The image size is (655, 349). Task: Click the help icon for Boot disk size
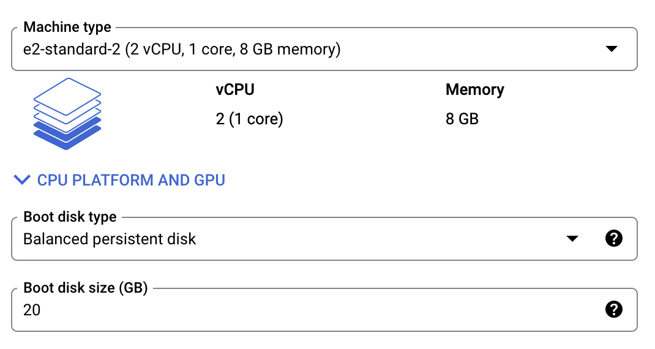613,310
